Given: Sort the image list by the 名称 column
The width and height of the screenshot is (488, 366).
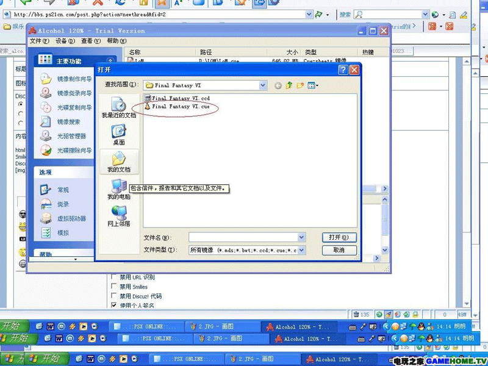Looking at the screenshot, I should (x=160, y=52).
